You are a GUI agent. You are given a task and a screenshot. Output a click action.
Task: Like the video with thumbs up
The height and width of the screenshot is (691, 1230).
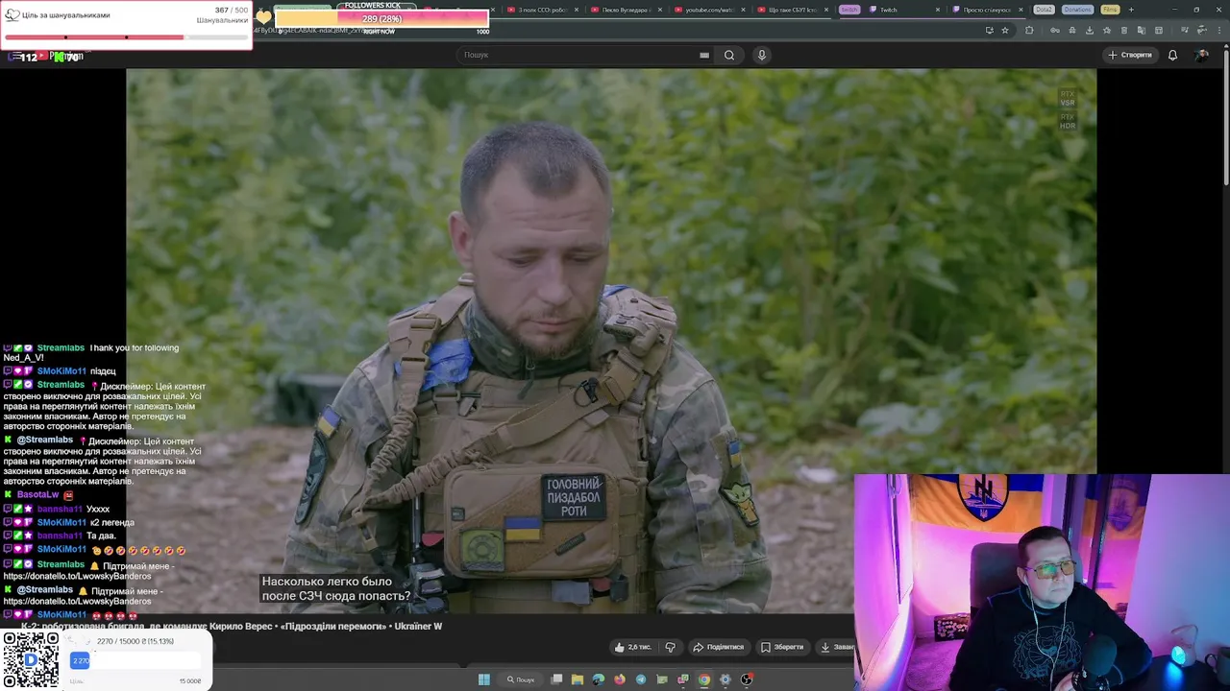632,647
